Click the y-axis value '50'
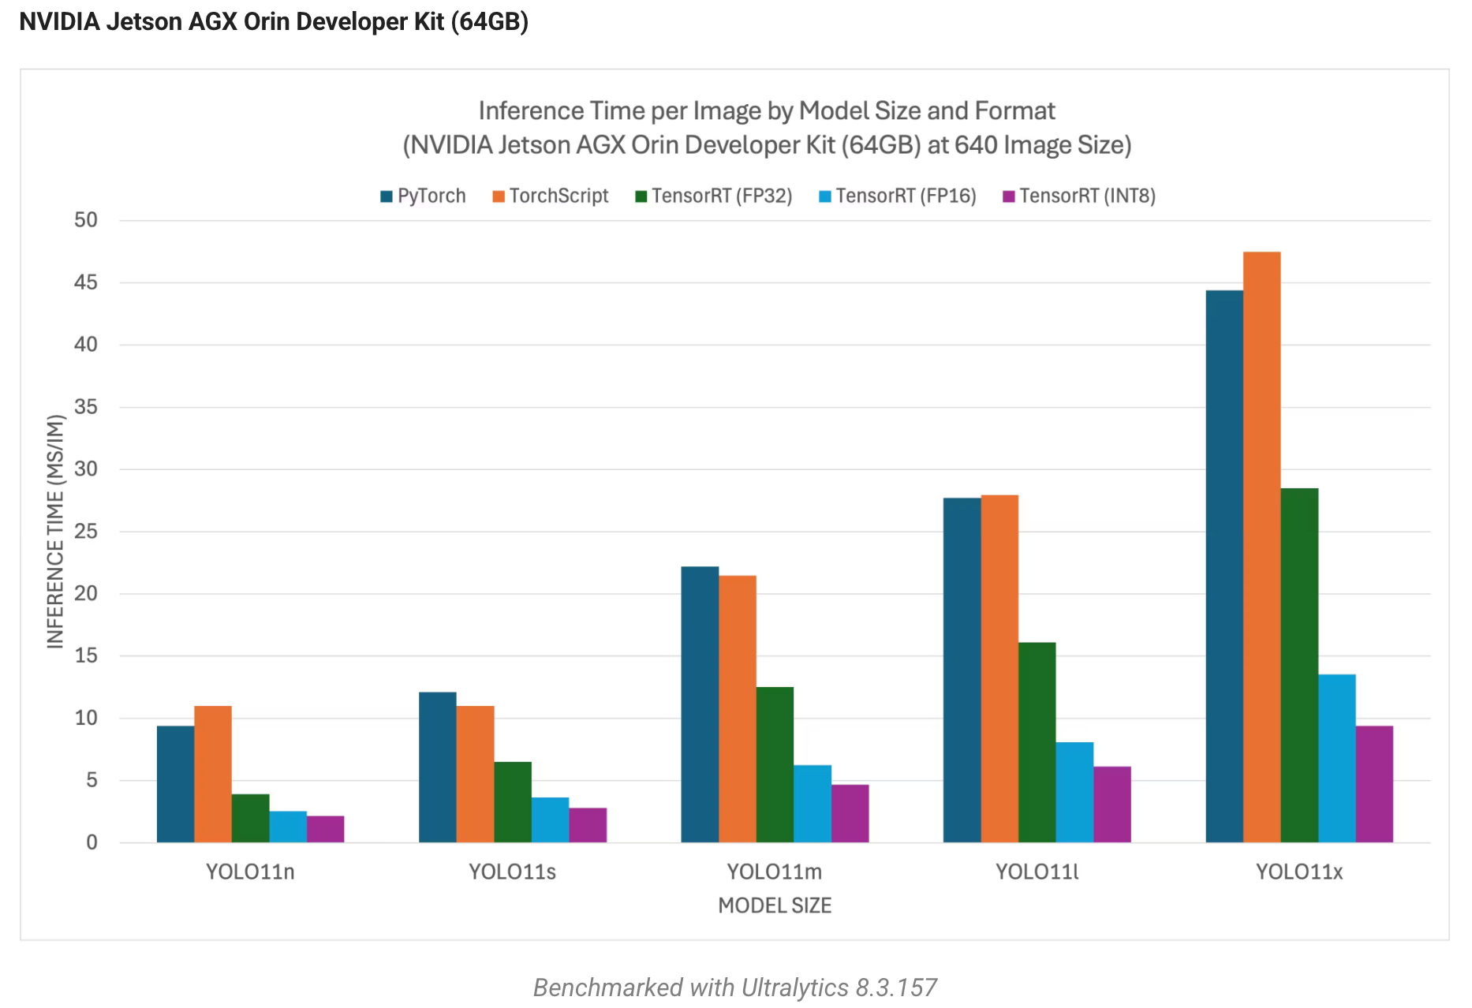The height and width of the screenshot is (1008, 1472). [x=86, y=220]
